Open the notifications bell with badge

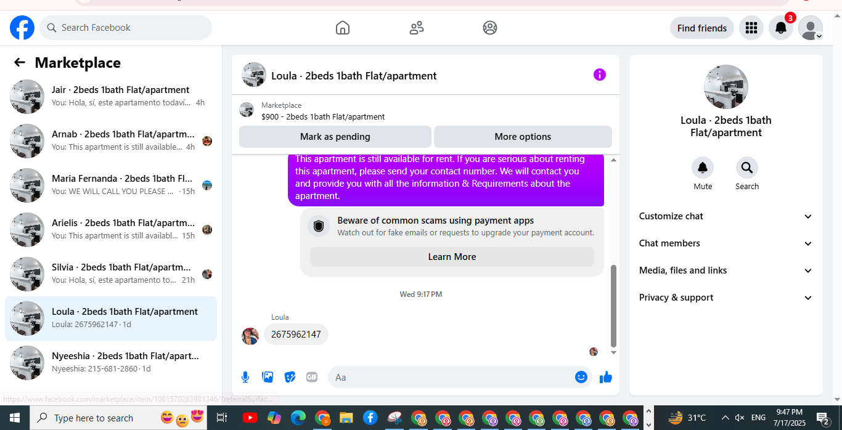click(x=780, y=28)
